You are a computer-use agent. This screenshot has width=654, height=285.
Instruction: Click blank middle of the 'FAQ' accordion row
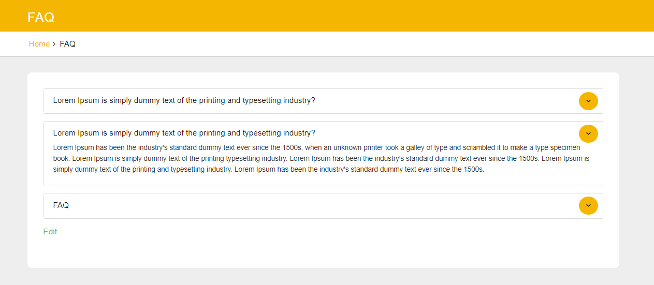(x=311, y=206)
